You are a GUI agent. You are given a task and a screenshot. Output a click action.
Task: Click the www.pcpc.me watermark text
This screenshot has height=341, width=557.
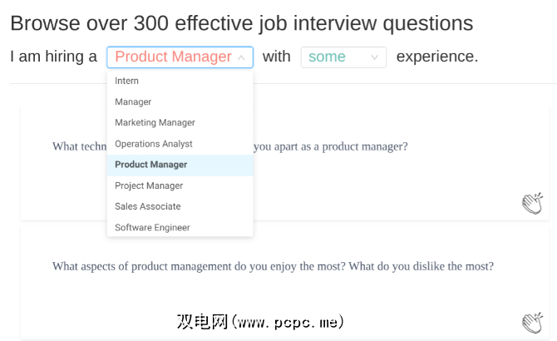(260, 321)
